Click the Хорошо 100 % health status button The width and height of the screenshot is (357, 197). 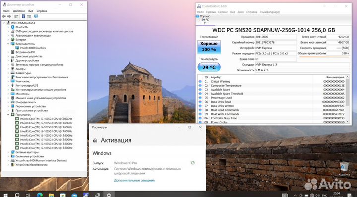click(209, 47)
